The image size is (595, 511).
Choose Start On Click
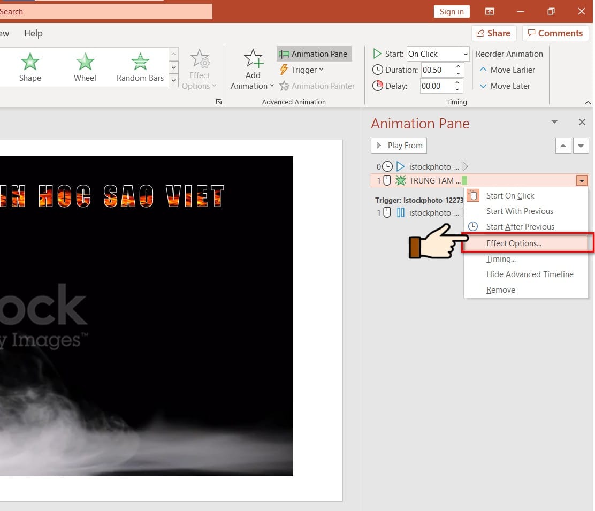(x=525, y=196)
